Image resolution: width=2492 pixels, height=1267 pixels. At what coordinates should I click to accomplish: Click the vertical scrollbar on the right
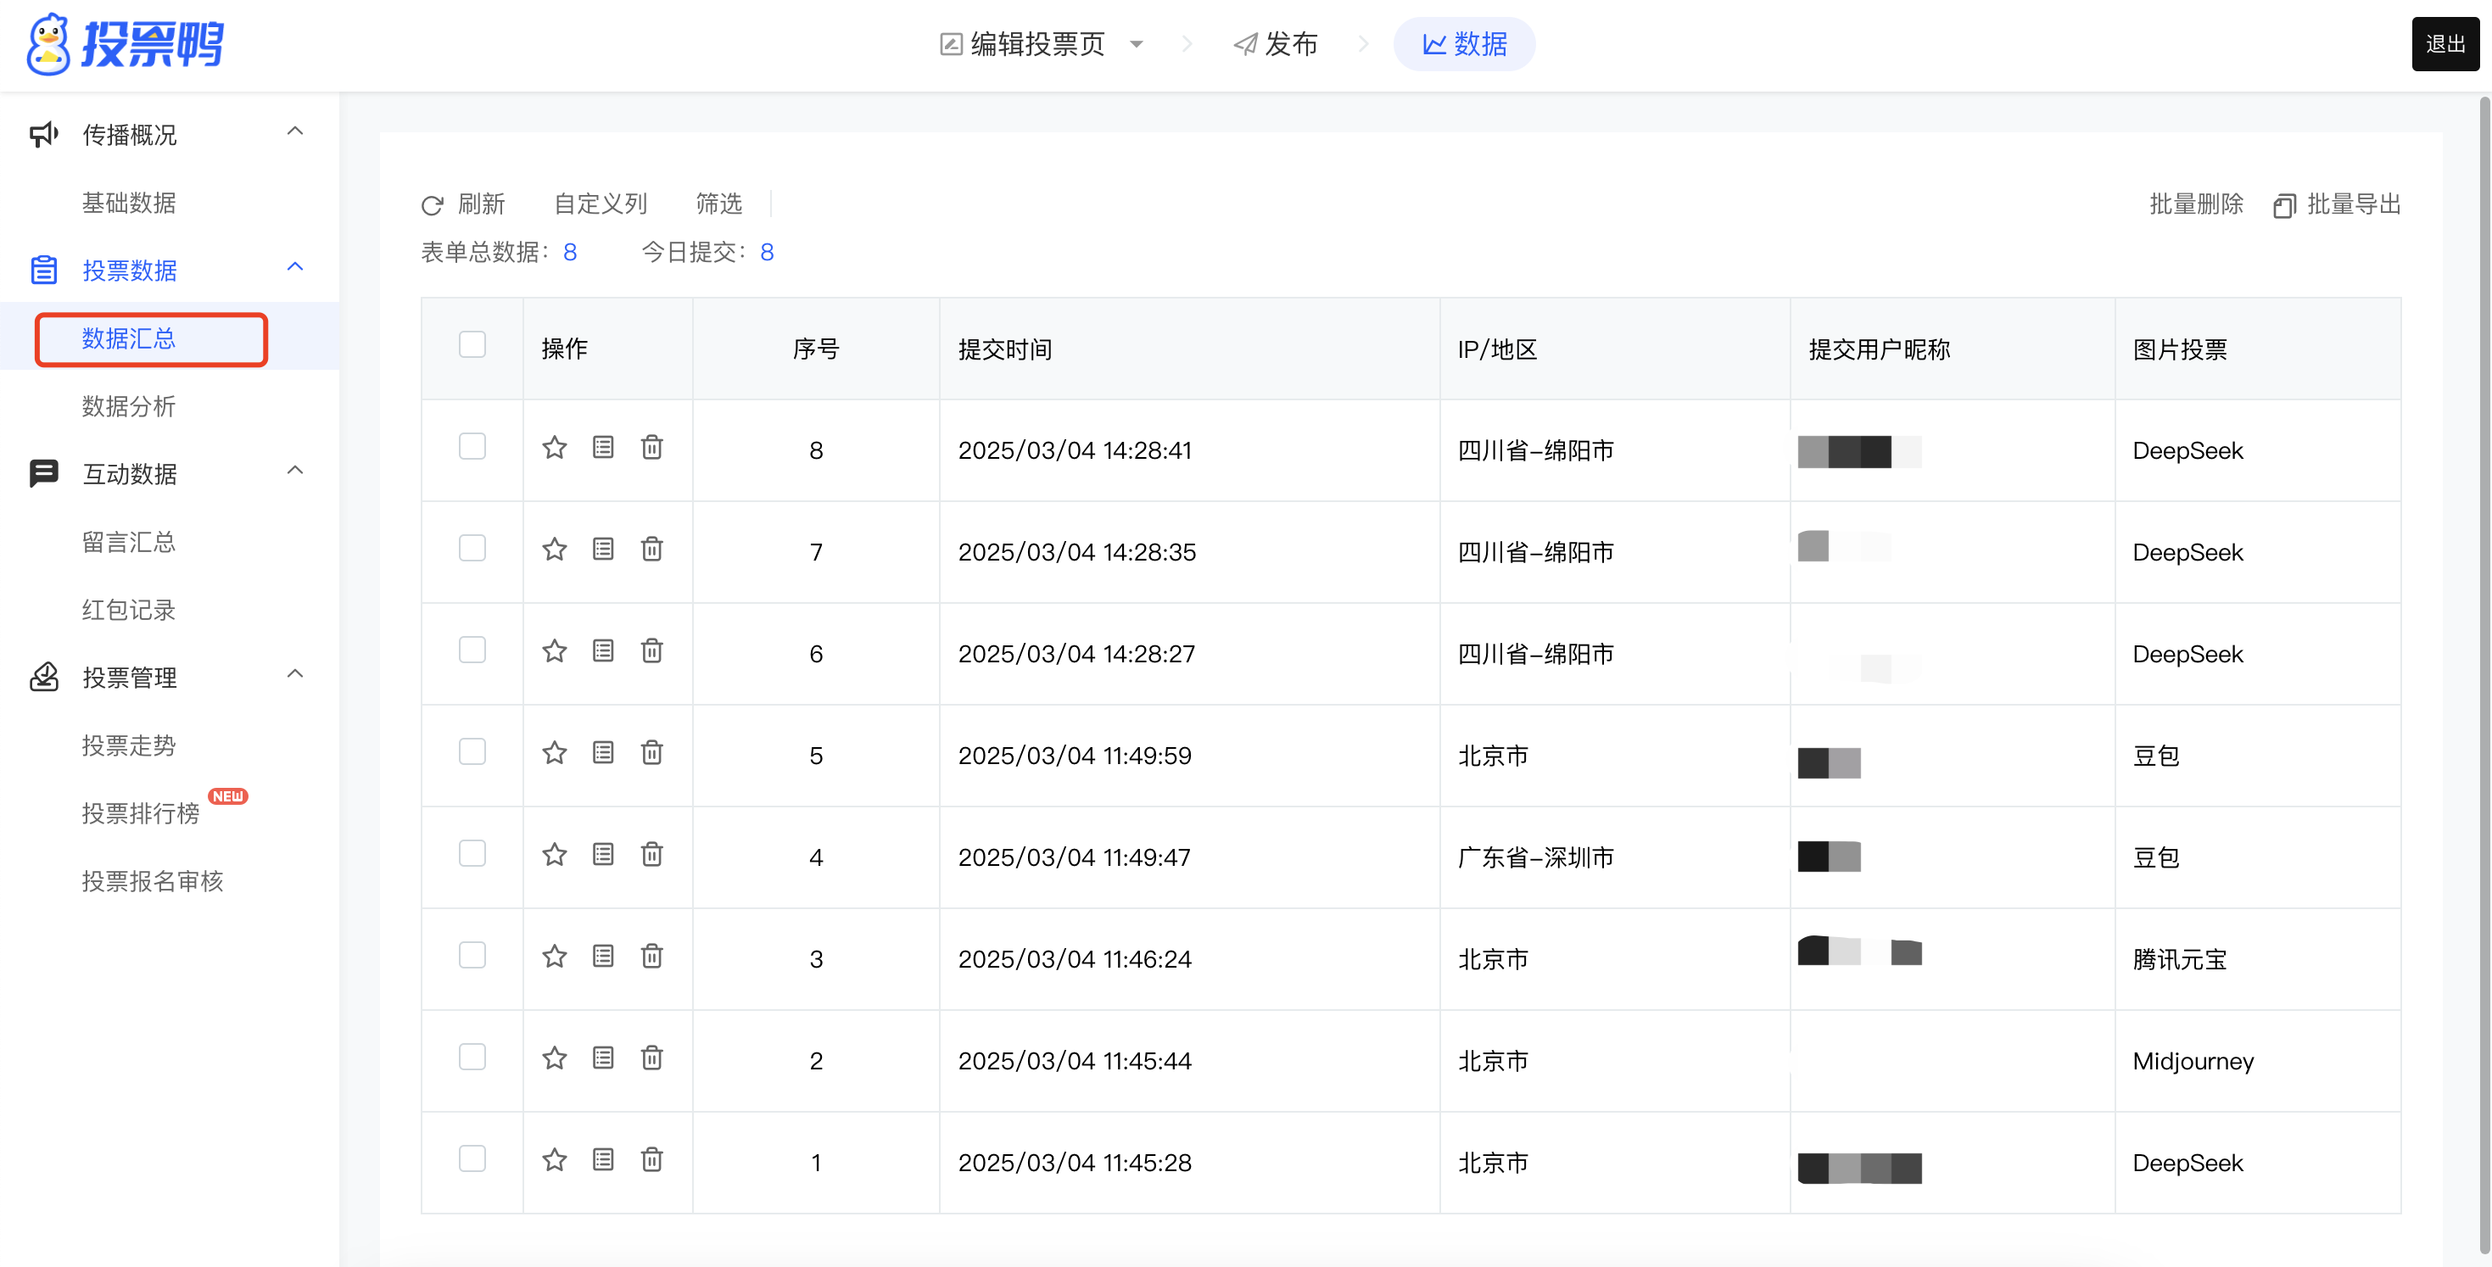tap(2484, 677)
